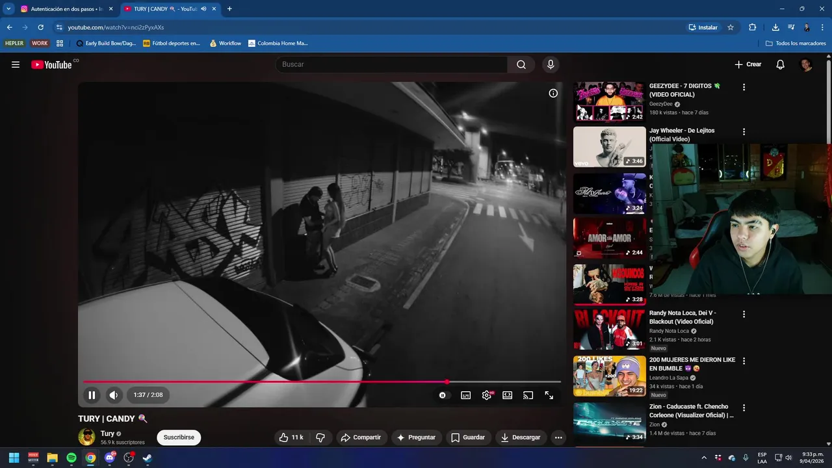Screen dimensions: 832x468
Task: Focus the Buscar search field
Action: 391,64
